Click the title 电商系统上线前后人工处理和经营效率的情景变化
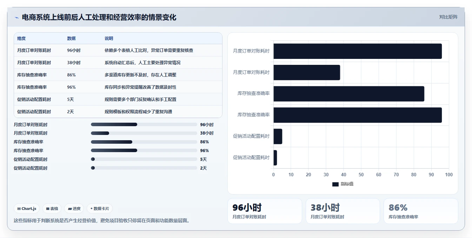The height and width of the screenshot is (238, 472). pyautogui.click(x=99, y=17)
